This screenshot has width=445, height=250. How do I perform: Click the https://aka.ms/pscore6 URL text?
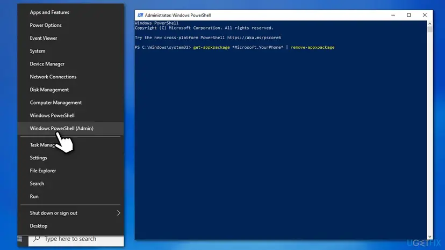point(254,38)
